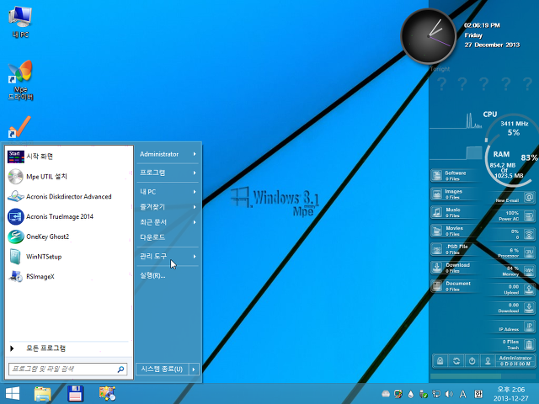Click the Music folder widget icon
539x404 pixels.
(x=437, y=212)
